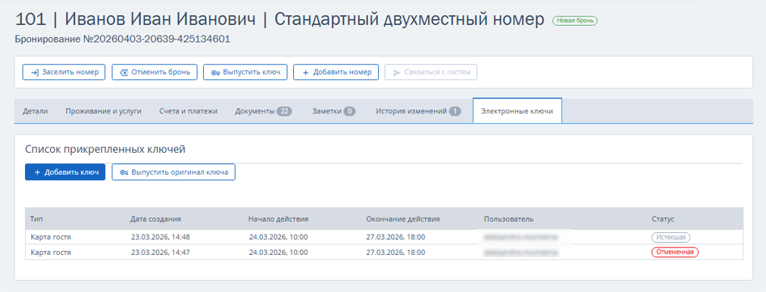
Task: Select the Электронные ключи tab
Action: [517, 111]
